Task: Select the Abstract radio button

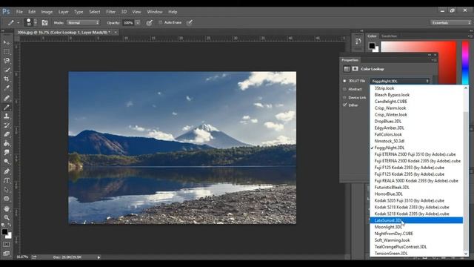Action: click(x=344, y=89)
